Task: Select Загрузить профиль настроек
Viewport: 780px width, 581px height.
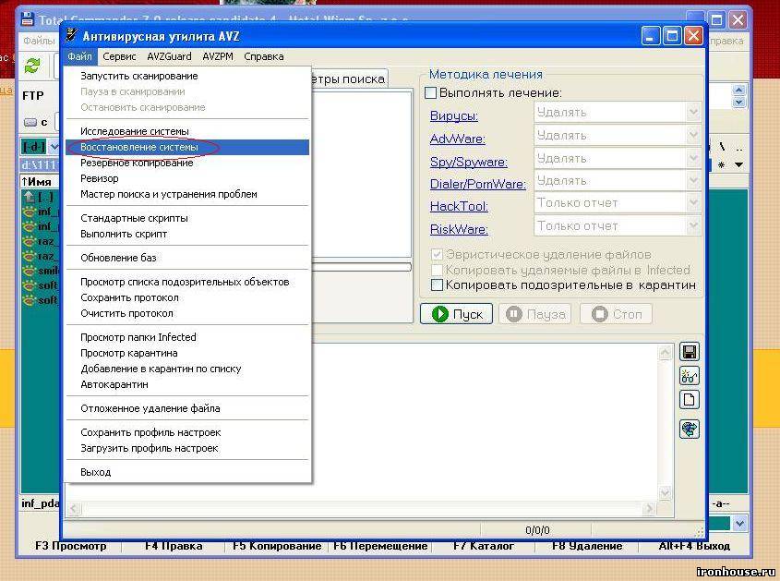Action: coord(187,448)
